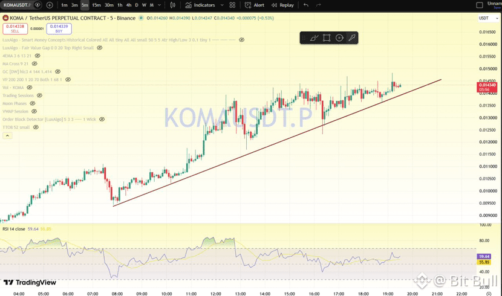Select the 4h timeframe
Image resolution: width=502 pixels, height=296 pixels.
[129, 5]
